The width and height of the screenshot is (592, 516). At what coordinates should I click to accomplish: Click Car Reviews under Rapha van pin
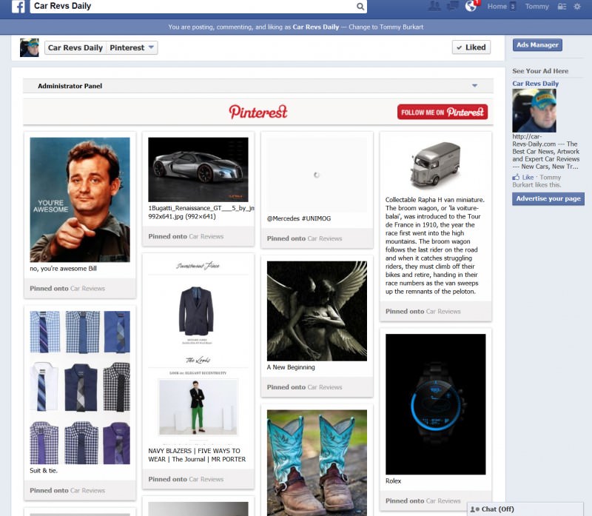tap(443, 311)
